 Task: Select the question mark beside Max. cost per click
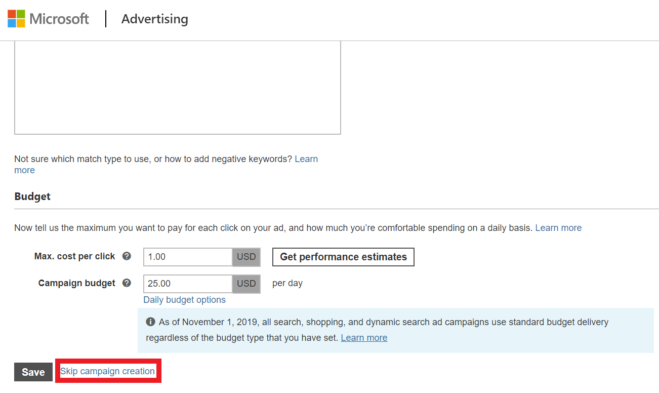pos(126,256)
